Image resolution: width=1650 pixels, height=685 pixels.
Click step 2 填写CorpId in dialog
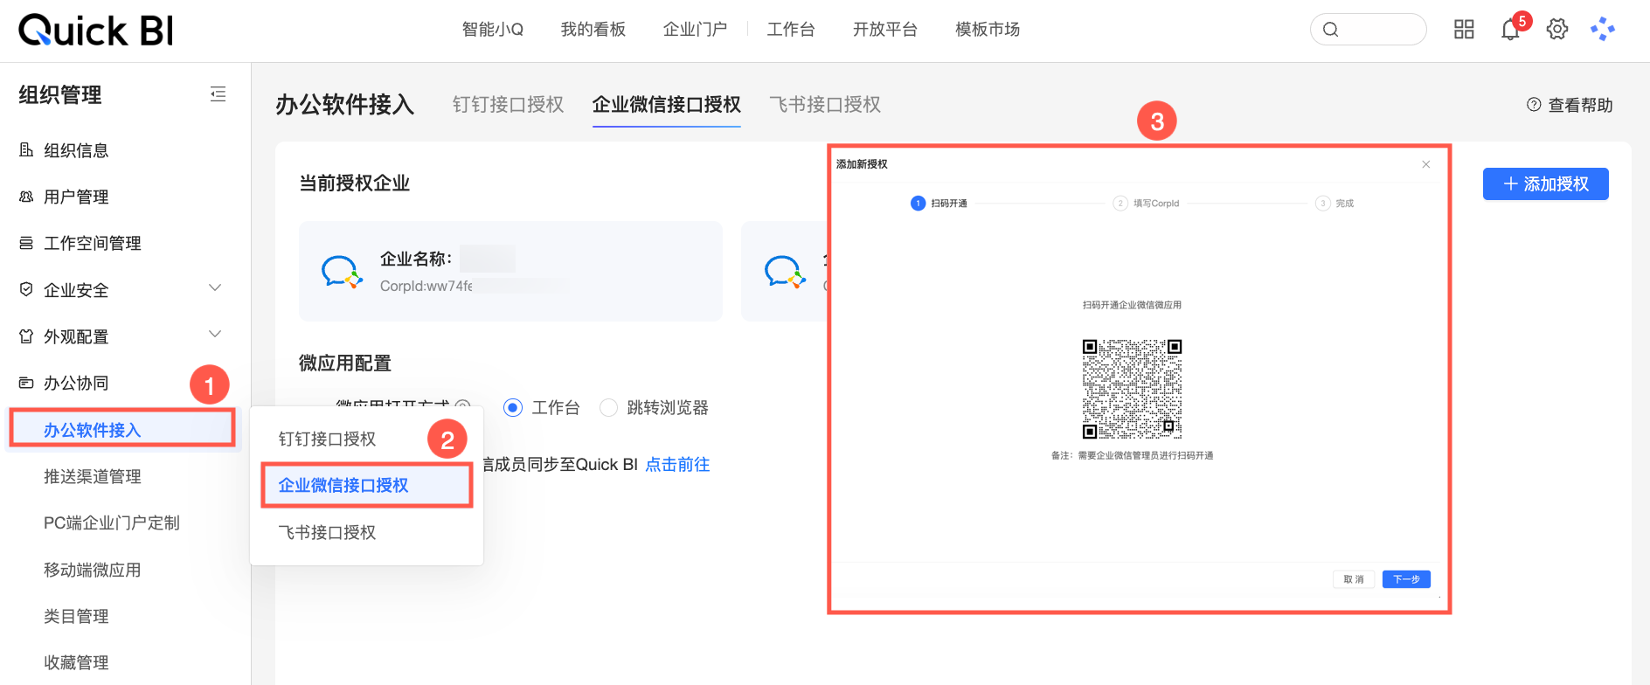1147,203
